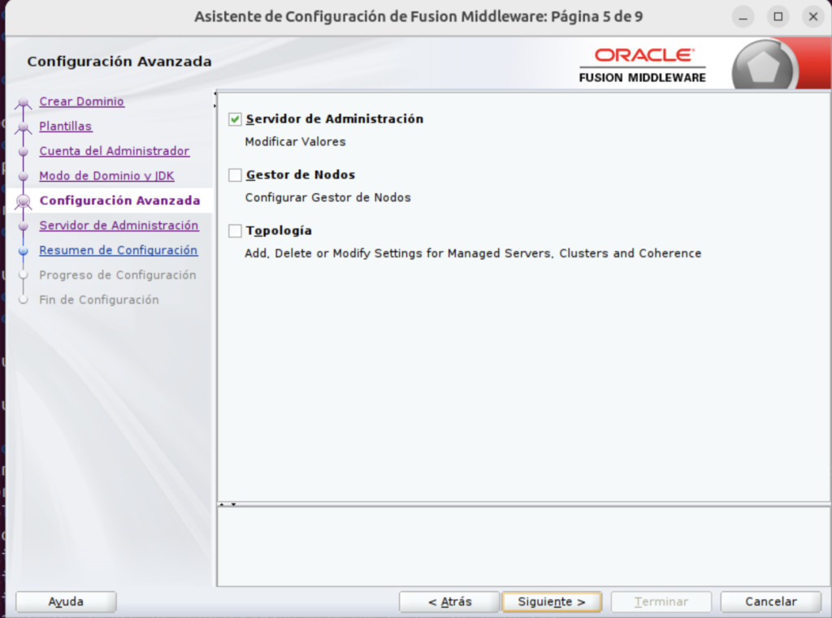The image size is (832, 618).
Task: Navigate to the Cuenta del Administrador step
Action: pyautogui.click(x=114, y=151)
